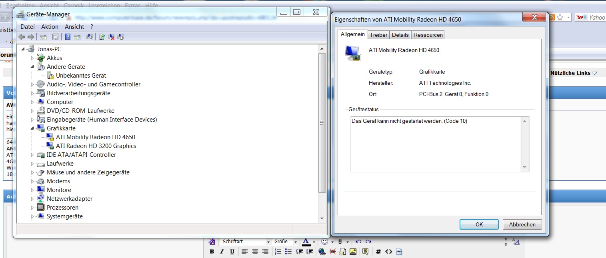Switch to the Treiber tab
The height and width of the screenshot is (258, 606).
378,35
